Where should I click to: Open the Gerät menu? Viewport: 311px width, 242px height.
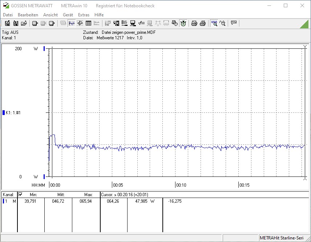(68, 15)
